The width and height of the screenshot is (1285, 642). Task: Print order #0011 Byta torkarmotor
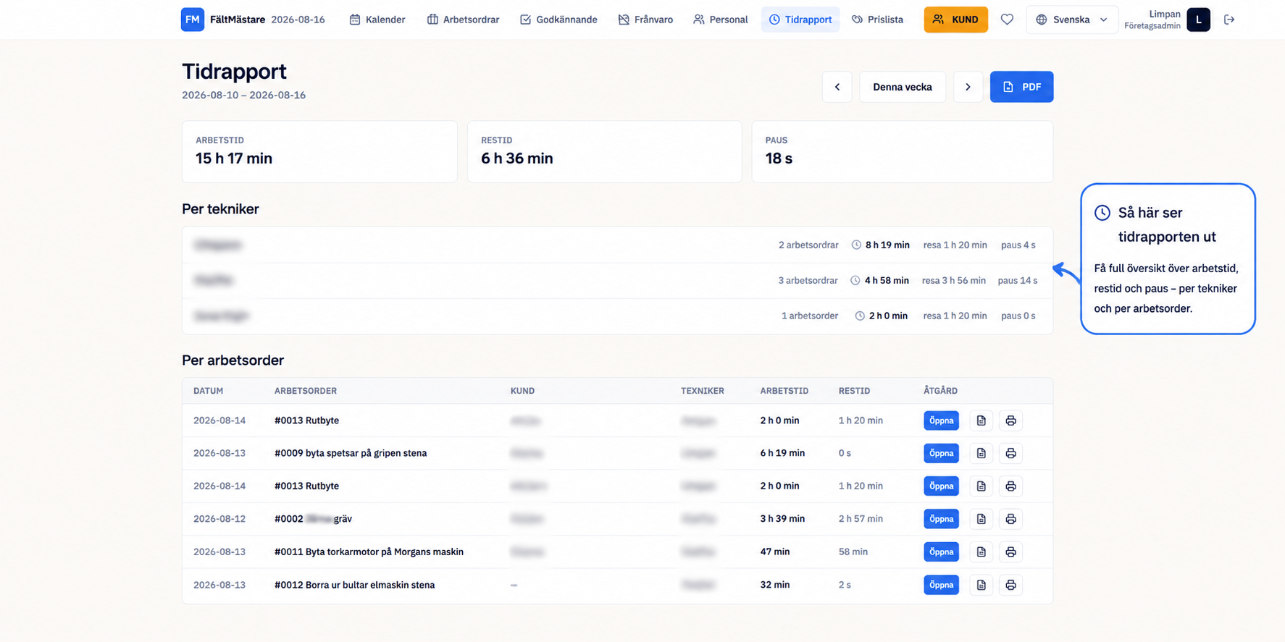pyautogui.click(x=1010, y=552)
